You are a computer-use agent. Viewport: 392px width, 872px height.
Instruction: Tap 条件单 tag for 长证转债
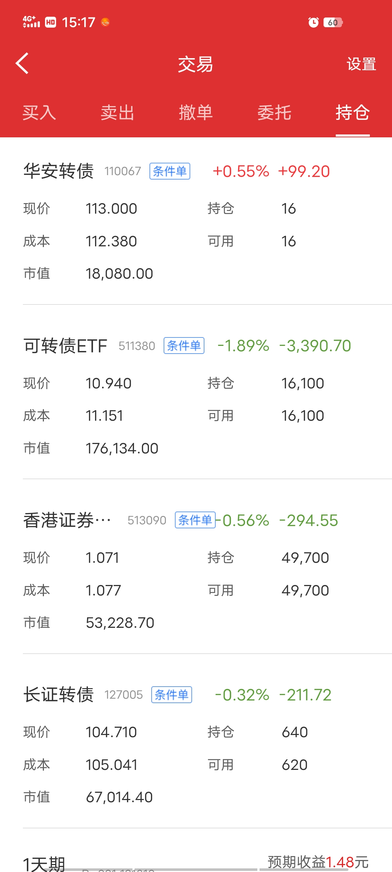click(171, 695)
